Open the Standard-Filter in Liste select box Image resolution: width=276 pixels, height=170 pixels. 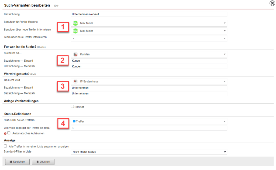click(149, 152)
